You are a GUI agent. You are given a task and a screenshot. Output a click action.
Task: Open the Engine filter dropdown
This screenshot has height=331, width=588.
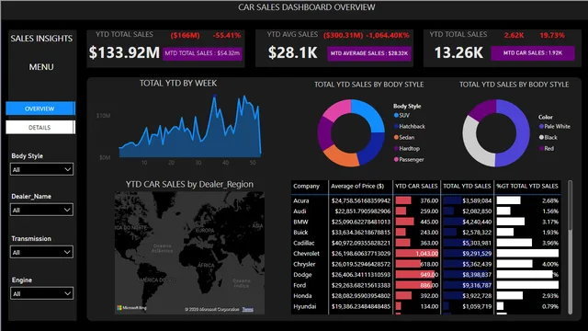41,293
